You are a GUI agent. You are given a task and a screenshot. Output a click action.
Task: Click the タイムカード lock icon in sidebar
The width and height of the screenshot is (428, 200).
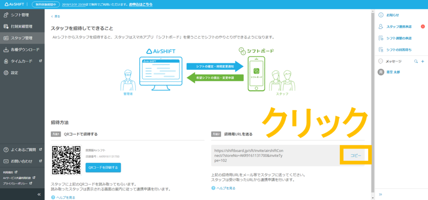(6, 61)
